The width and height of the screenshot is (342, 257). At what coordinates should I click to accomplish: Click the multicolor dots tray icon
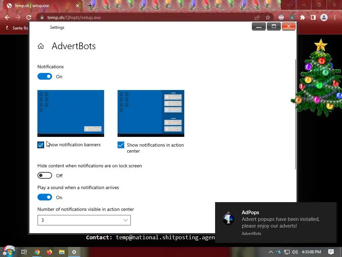pos(279,252)
